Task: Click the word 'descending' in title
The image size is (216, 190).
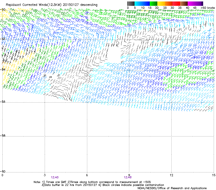Action: [89, 5]
